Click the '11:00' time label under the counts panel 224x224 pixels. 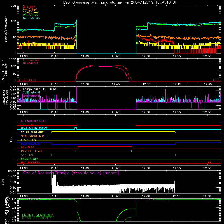24,56
